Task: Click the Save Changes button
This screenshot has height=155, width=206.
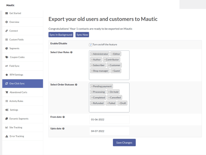Action: tap(124, 143)
